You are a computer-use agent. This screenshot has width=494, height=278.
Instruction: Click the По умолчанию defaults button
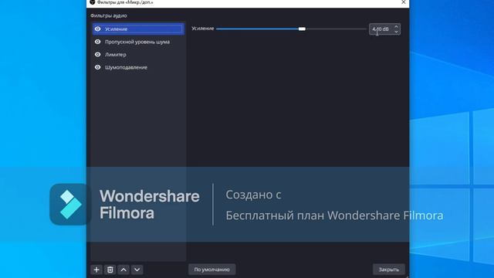click(211, 270)
